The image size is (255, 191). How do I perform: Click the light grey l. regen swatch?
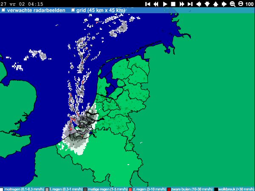pyautogui.click(x=47, y=189)
